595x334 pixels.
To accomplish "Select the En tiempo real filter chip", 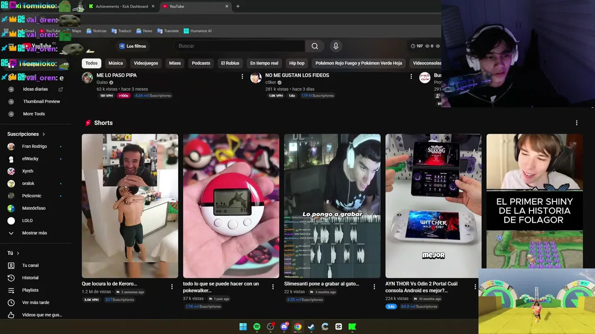I will pyautogui.click(x=264, y=63).
